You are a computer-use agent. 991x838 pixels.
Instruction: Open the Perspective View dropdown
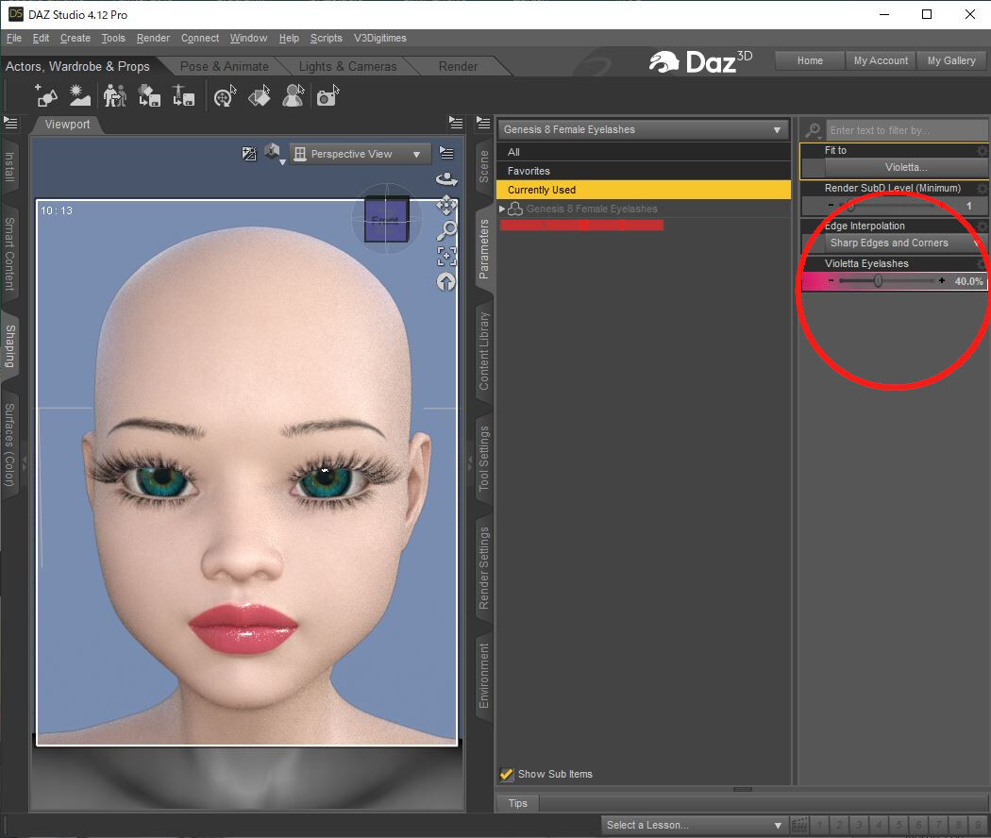(360, 154)
